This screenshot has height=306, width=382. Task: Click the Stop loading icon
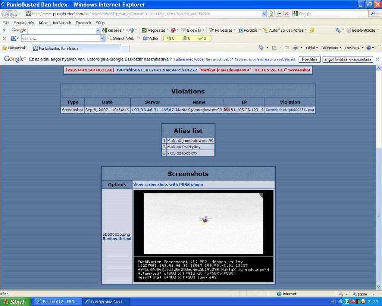click(286, 14)
